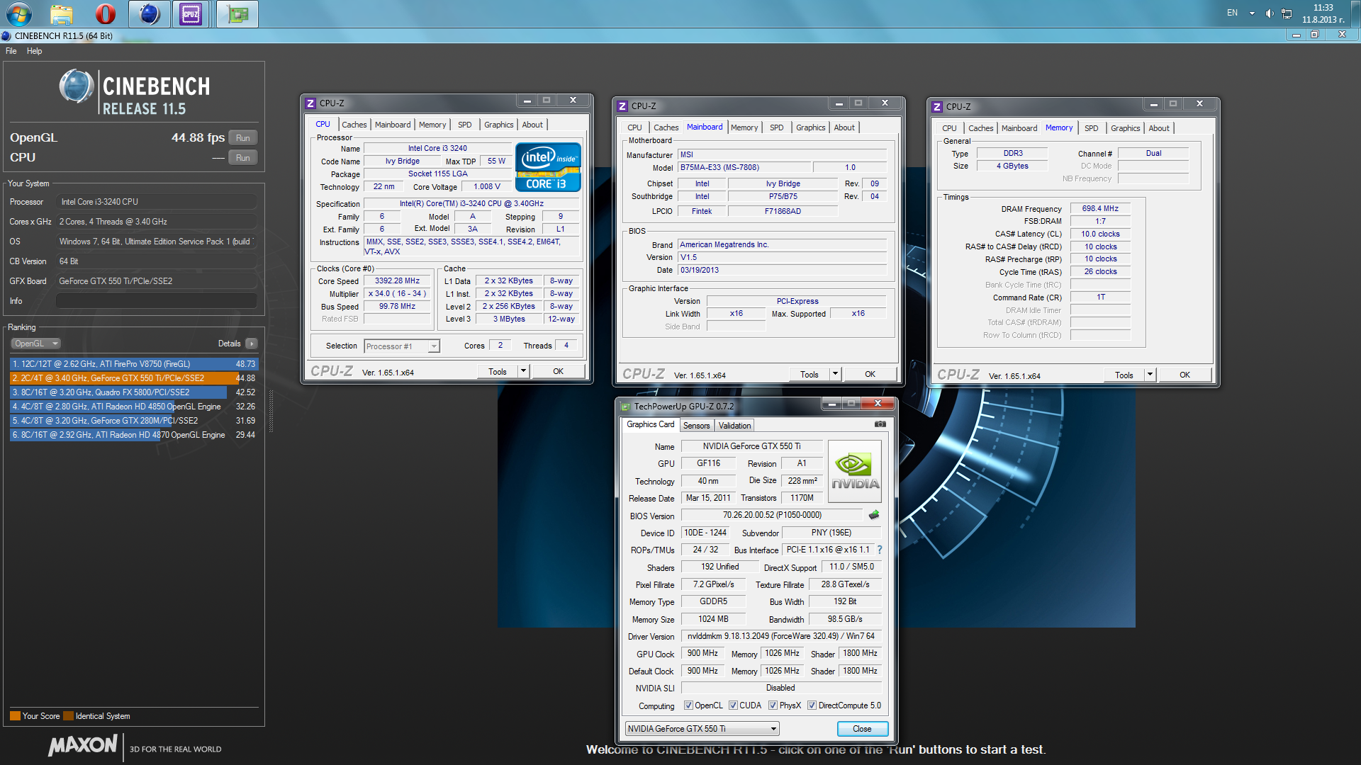
Task: Toggle the OpenCL checkbox
Action: pos(688,705)
